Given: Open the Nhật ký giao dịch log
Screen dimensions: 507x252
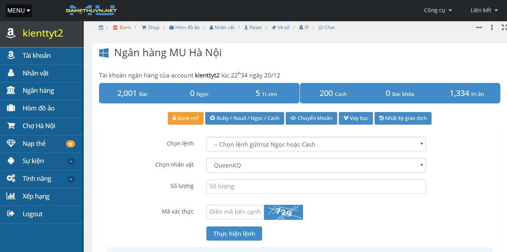Looking at the screenshot, I should [x=403, y=118].
